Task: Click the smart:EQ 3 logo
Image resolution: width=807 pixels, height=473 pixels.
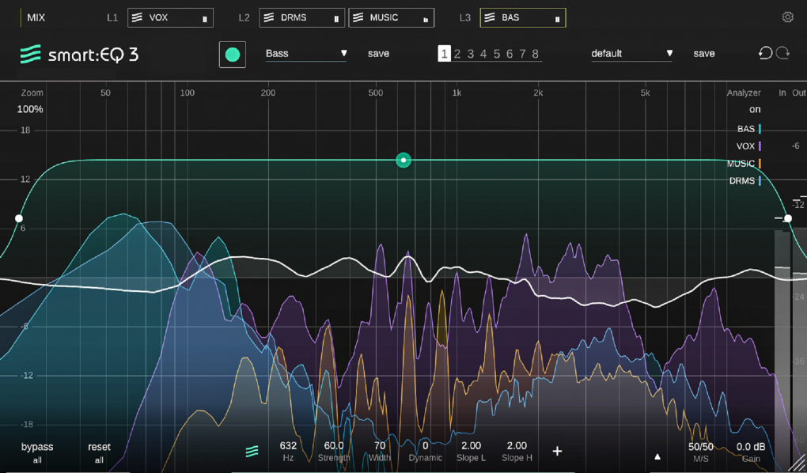Action: point(79,54)
